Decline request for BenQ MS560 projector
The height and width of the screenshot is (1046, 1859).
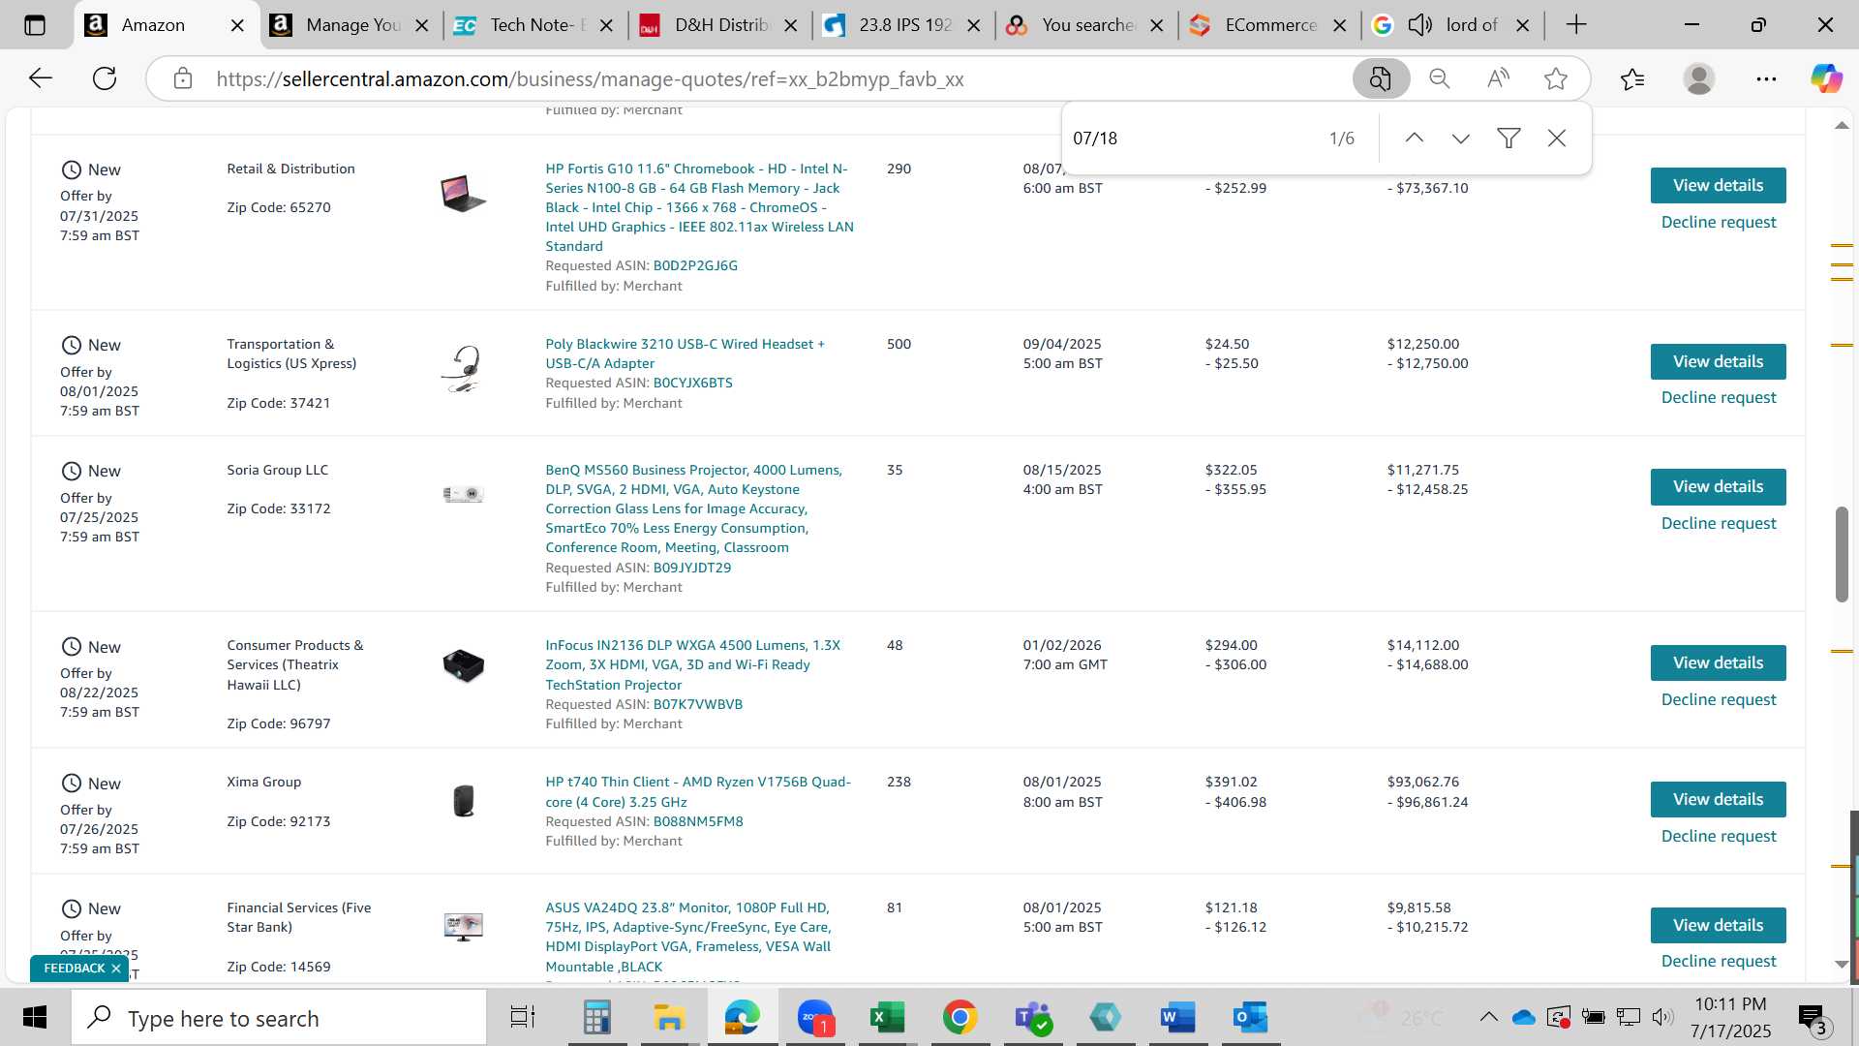coord(1719,524)
